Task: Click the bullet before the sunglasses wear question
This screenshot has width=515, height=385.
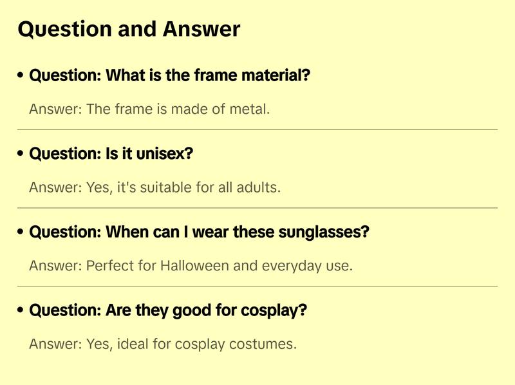Action: point(21,232)
